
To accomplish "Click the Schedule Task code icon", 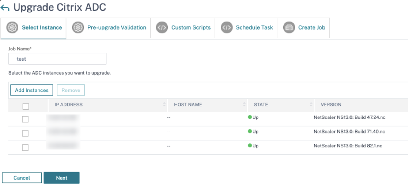I will pyautogui.click(x=227, y=27).
